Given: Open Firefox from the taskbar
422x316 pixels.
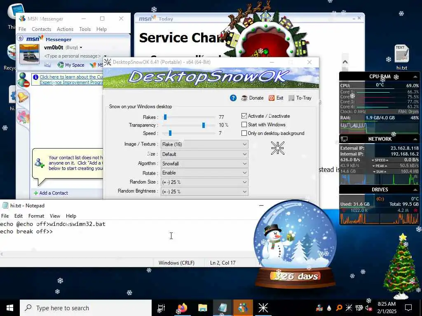Looking at the screenshot, I should coord(182,308).
